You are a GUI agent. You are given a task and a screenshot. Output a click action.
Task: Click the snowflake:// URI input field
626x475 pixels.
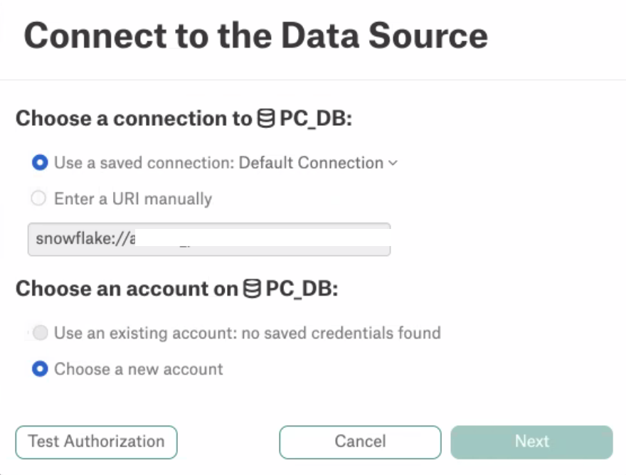pyautogui.click(x=209, y=240)
